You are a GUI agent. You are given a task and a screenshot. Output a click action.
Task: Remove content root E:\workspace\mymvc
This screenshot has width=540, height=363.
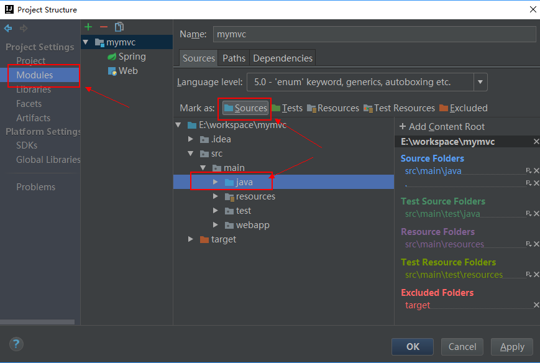click(x=536, y=142)
